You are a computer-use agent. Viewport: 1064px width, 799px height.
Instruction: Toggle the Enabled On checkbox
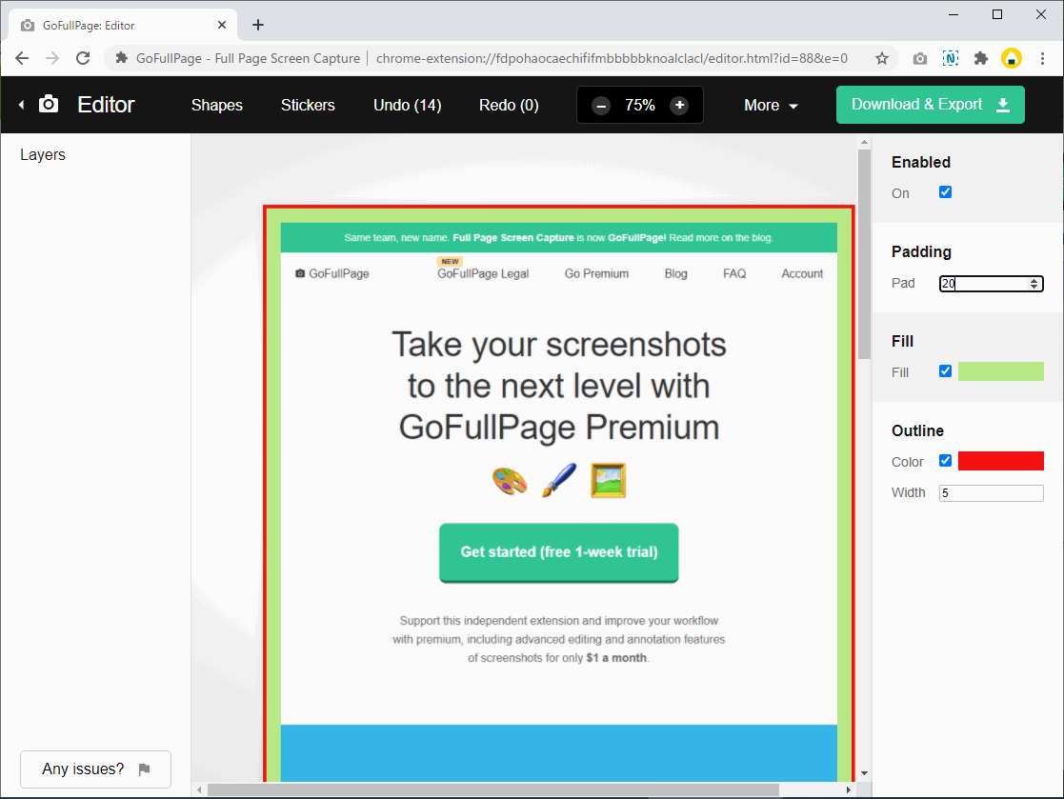(945, 192)
